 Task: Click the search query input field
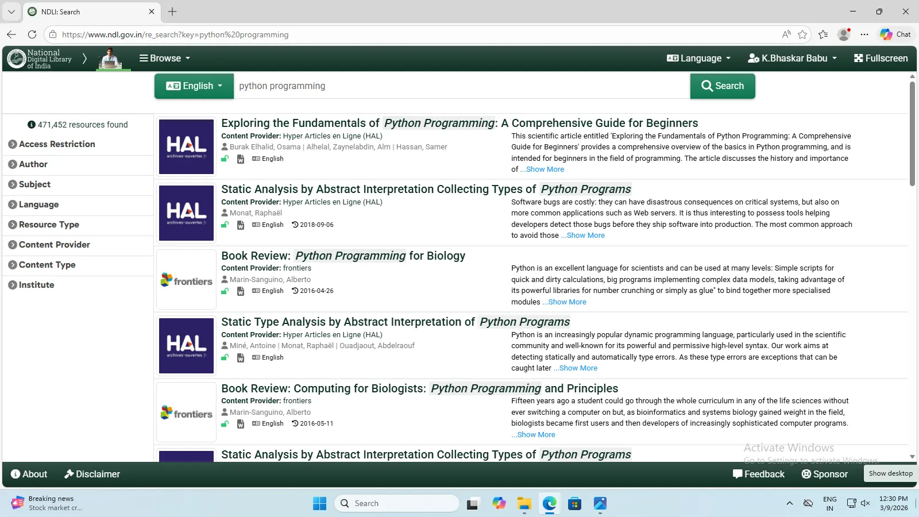pos(459,86)
